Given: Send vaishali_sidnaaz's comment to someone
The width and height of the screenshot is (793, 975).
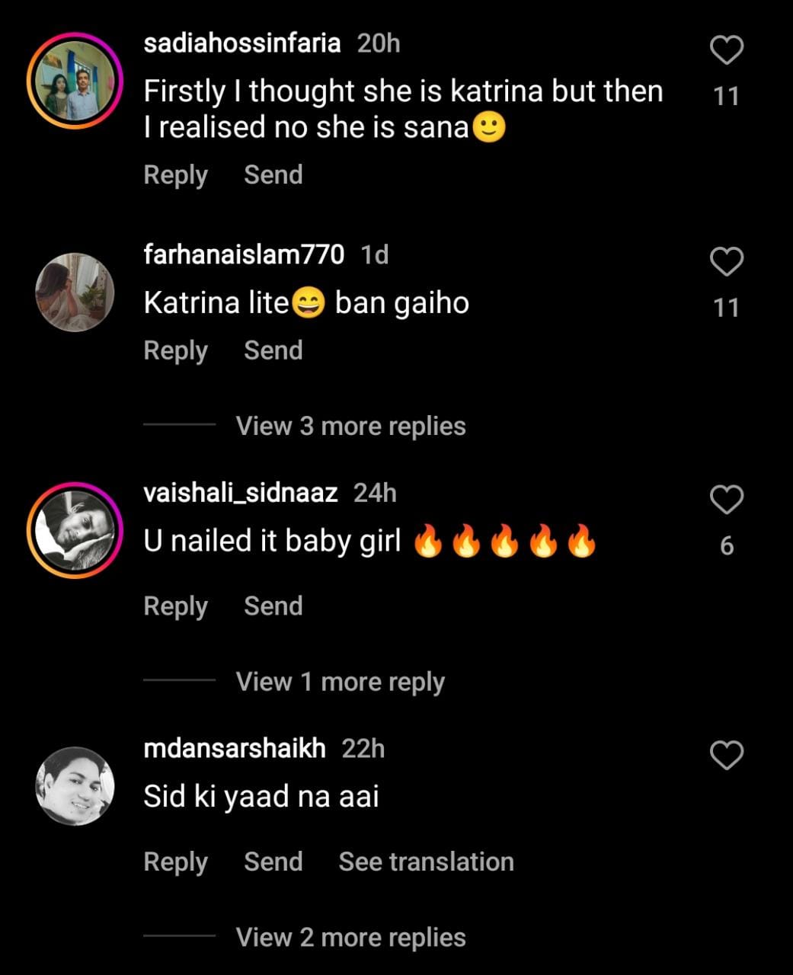Looking at the screenshot, I should (x=273, y=606).
